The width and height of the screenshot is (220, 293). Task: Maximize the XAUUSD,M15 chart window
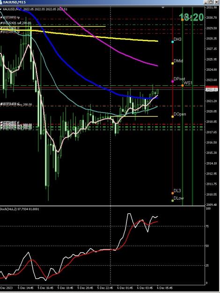211,2
